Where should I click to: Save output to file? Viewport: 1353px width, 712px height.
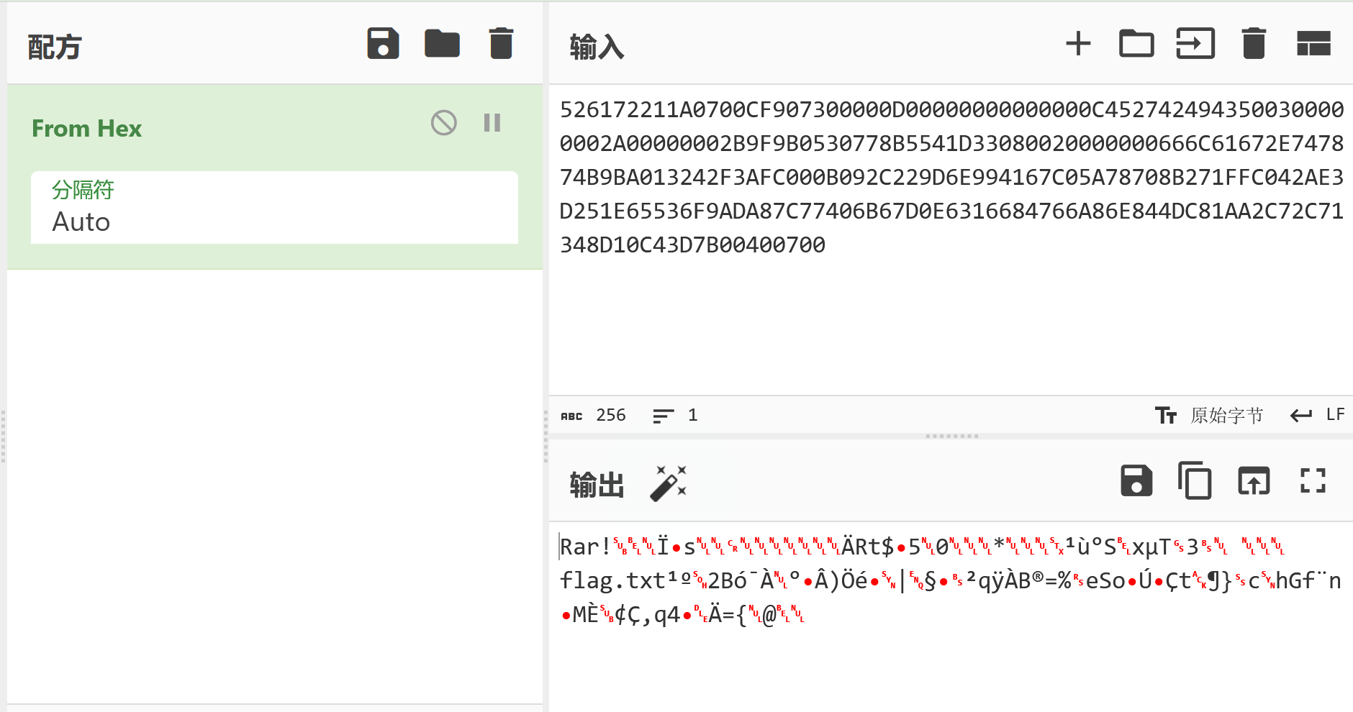[x=1136, y=481]
